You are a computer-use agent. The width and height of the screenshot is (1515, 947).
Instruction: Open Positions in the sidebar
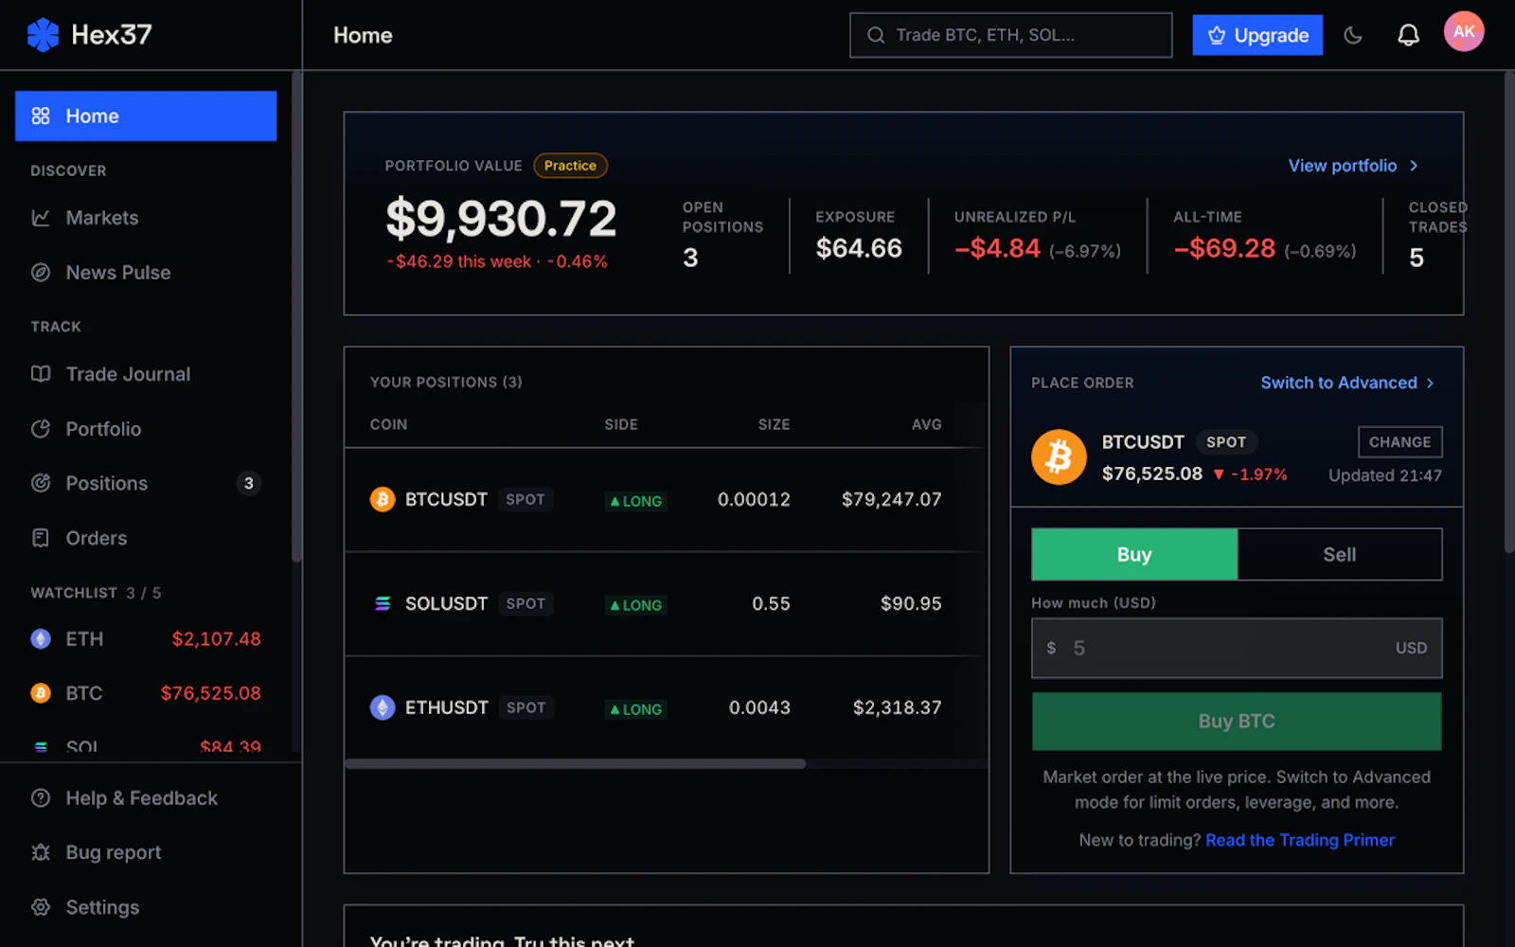pos(146,483)
